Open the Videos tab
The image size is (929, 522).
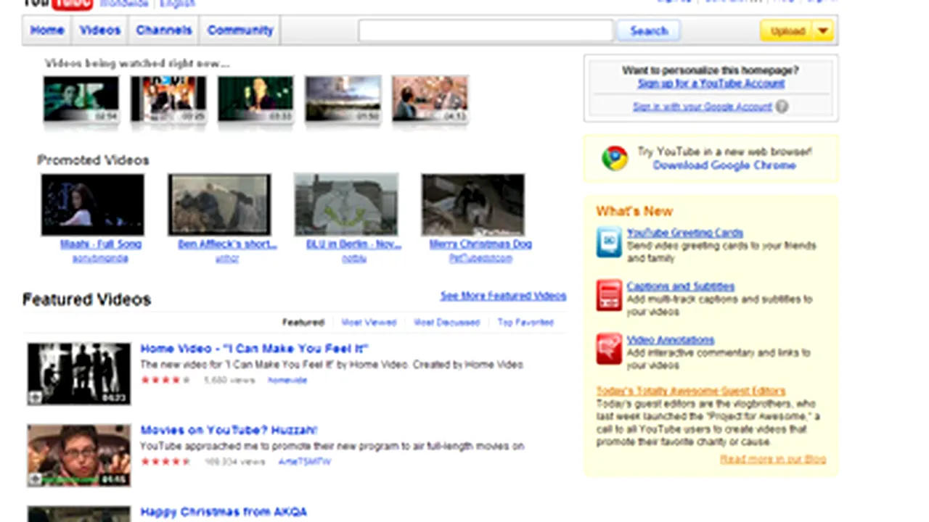click(x=100, y=30)
